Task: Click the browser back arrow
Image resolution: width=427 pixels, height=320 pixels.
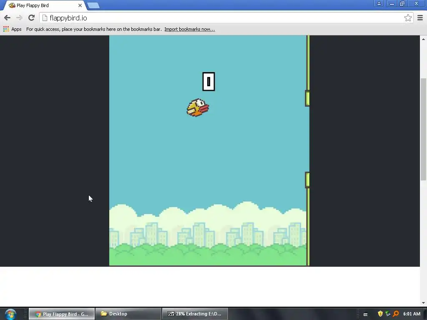Action: (x=8, y=18)
